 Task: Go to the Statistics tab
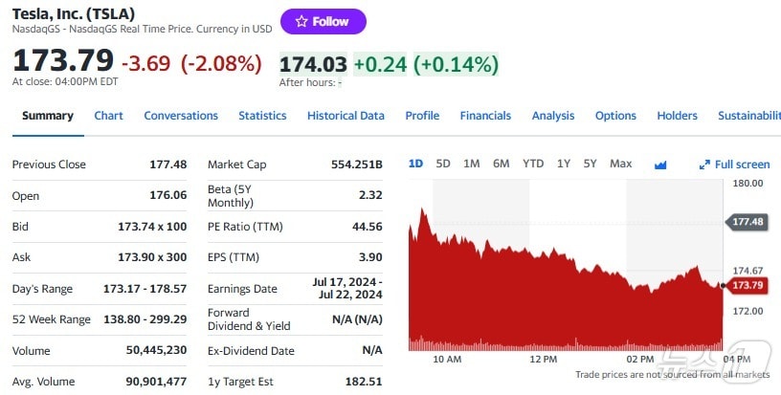pos(262,116)
